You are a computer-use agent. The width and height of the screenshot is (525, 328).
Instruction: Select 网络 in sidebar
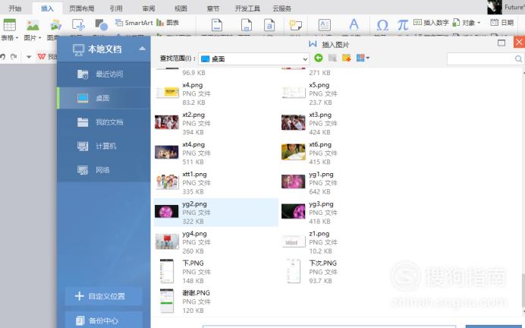click(x=104, y=170)
